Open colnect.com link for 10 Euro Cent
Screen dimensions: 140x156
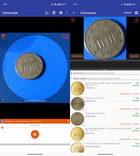click(x=90, y=133)
